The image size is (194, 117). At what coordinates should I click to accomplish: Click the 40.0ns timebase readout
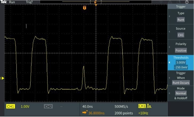pyautogui.click(x=87, y=107)
